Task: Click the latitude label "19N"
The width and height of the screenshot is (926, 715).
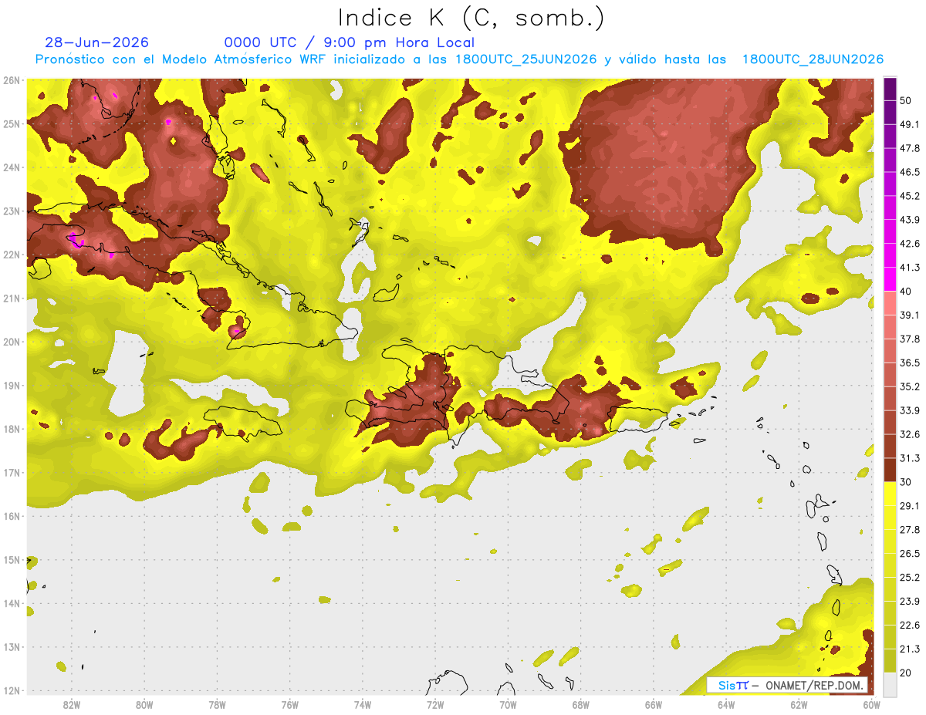Action: click(12, 386)
